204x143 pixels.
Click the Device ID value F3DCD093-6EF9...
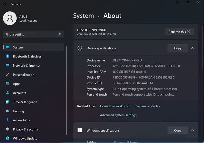144,77
